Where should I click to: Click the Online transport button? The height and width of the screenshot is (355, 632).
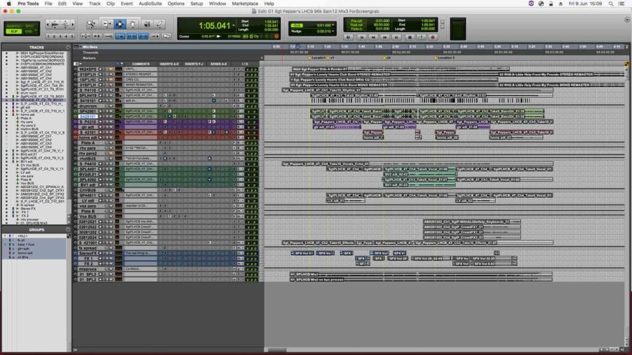click(x=349, y=37)
